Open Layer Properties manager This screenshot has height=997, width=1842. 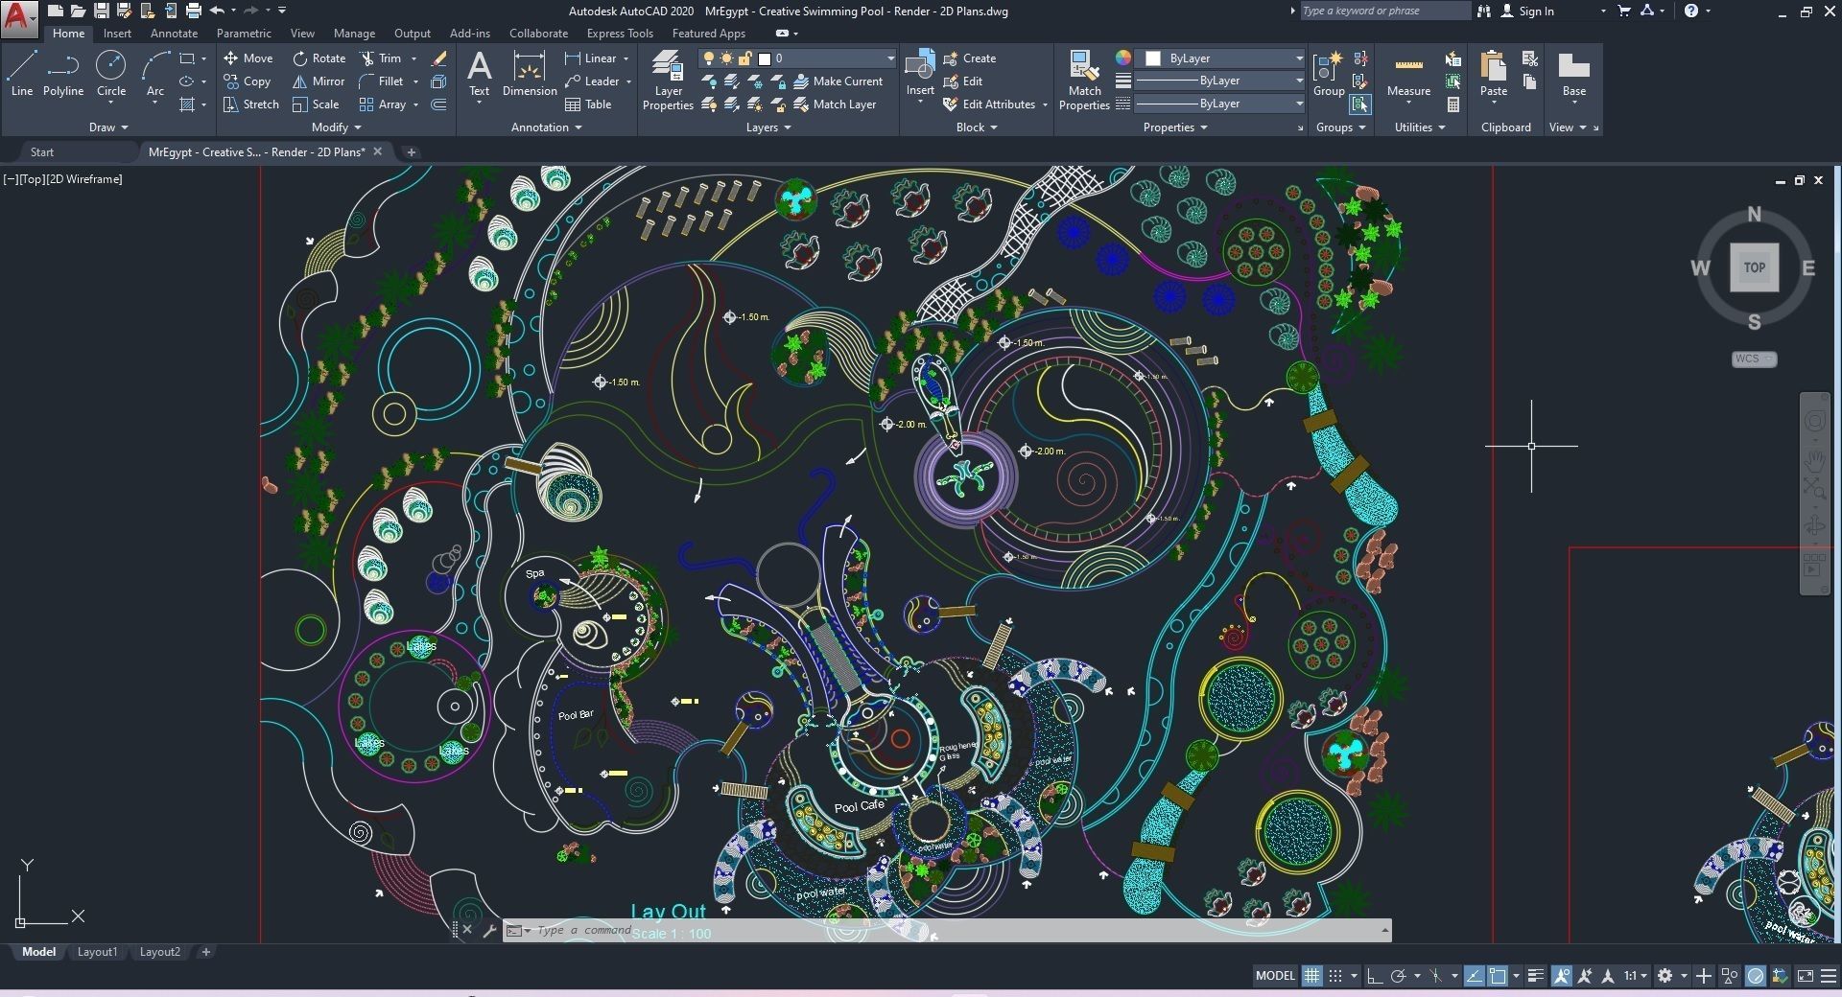click(x=668, y=81)
